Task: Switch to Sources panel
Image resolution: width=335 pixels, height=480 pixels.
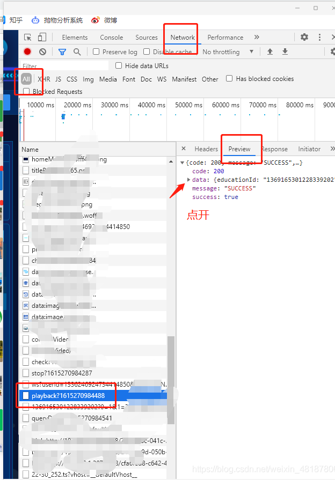Action: tap(147, 38)
